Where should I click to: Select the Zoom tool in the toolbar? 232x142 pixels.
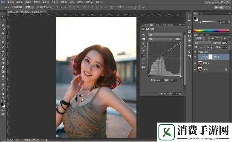(3, 97)
